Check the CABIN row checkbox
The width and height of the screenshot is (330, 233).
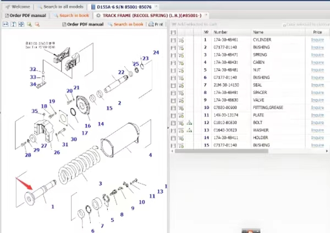coord(173,63)
